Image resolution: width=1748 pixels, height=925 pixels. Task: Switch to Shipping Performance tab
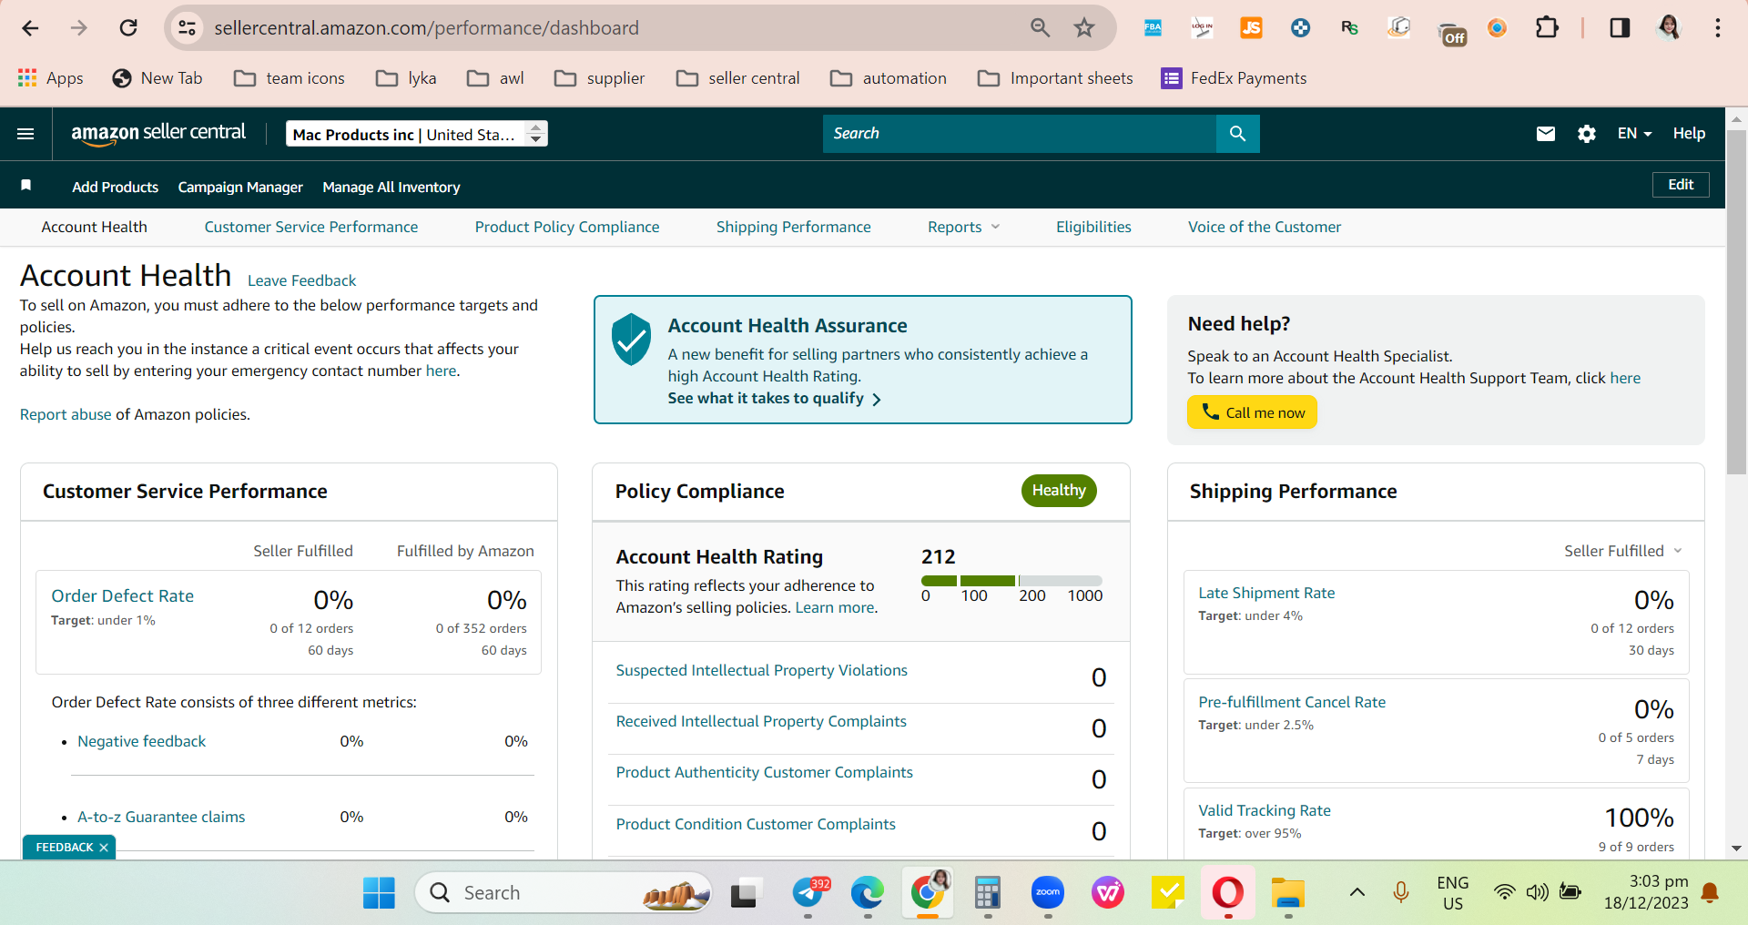(793, 228)
